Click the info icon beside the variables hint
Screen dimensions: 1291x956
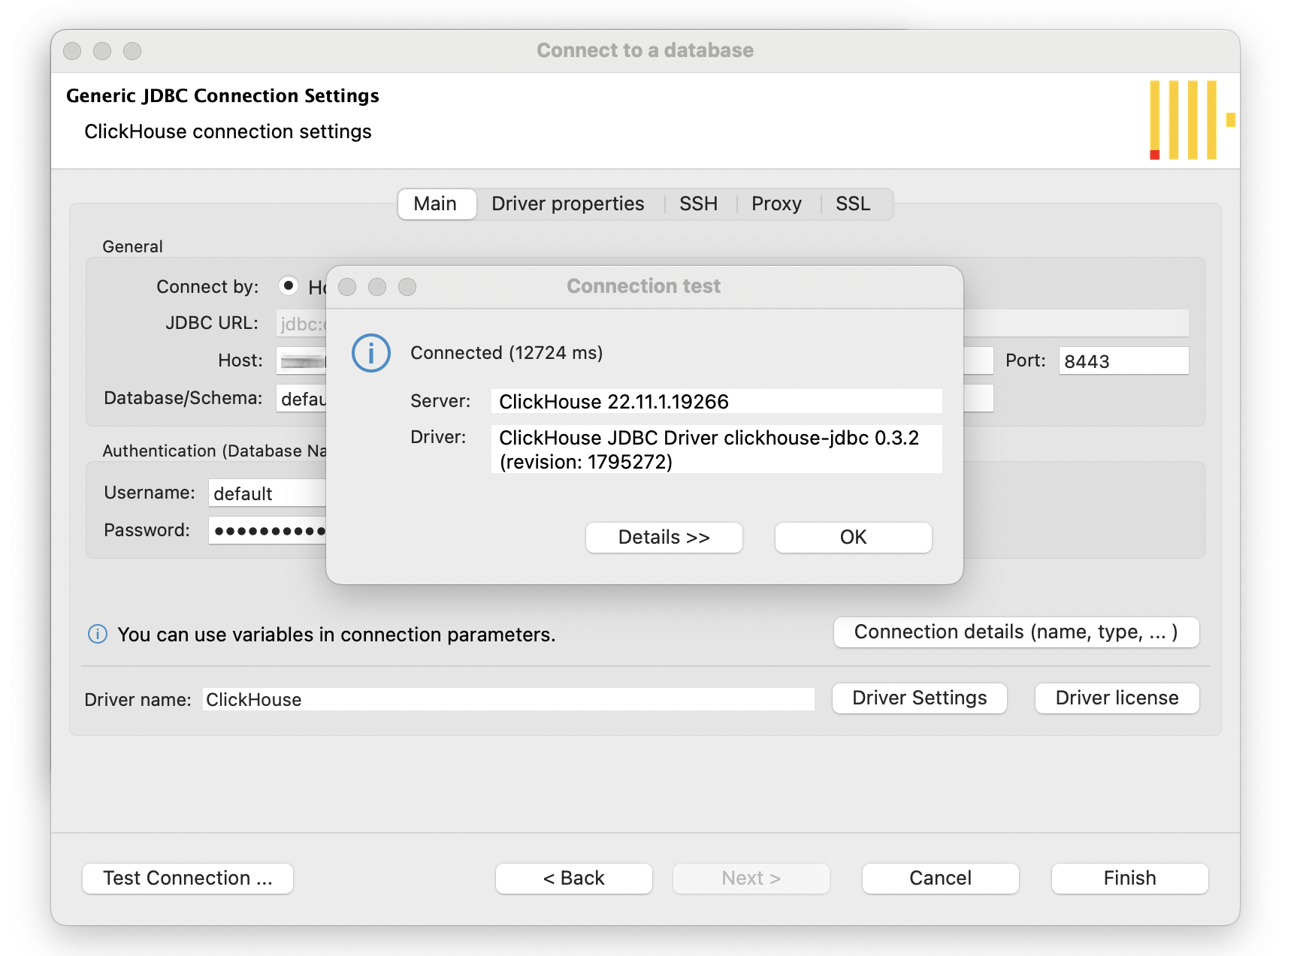click(97, 635)
